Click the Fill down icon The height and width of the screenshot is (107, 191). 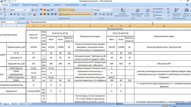point(168,12)
